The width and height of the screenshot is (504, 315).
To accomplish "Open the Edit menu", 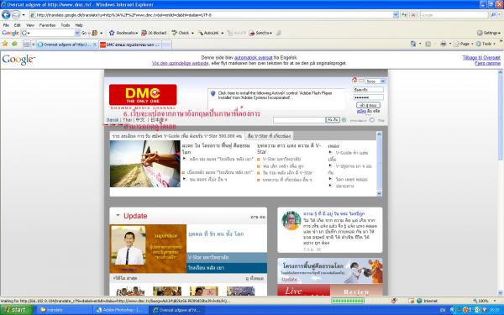I will (18, 25).
